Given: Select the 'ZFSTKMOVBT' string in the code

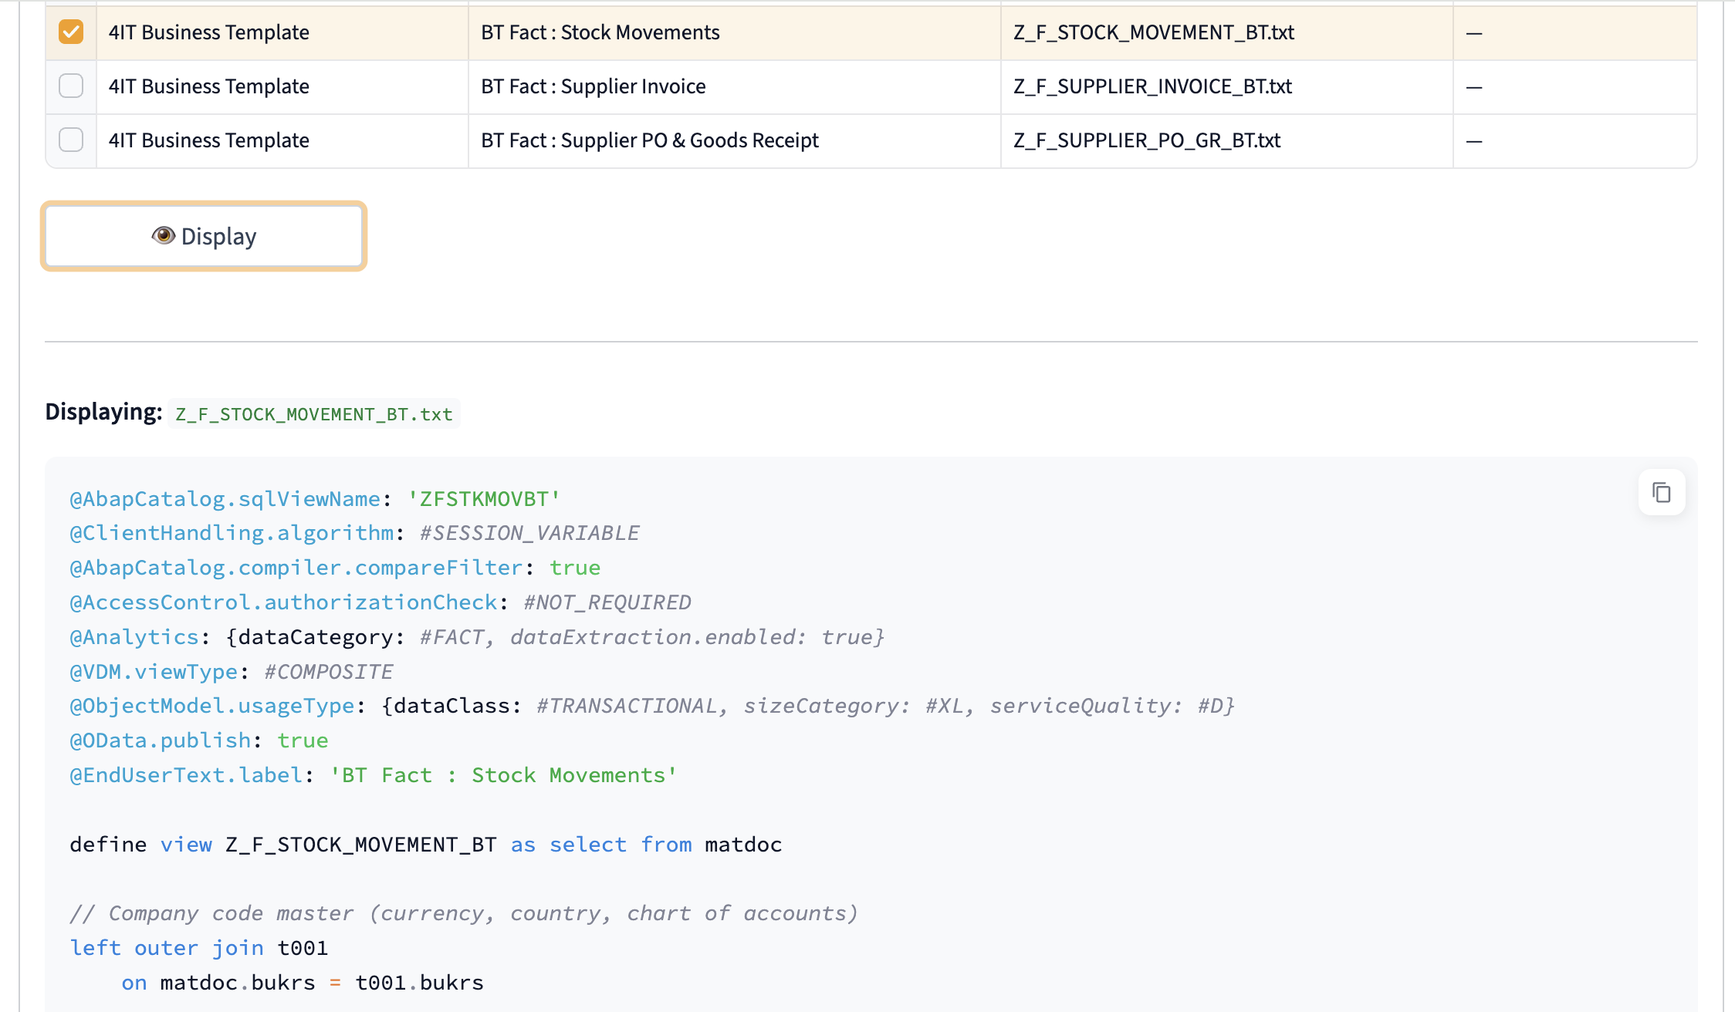Looking at the screenshot, I should click(483, 498).
